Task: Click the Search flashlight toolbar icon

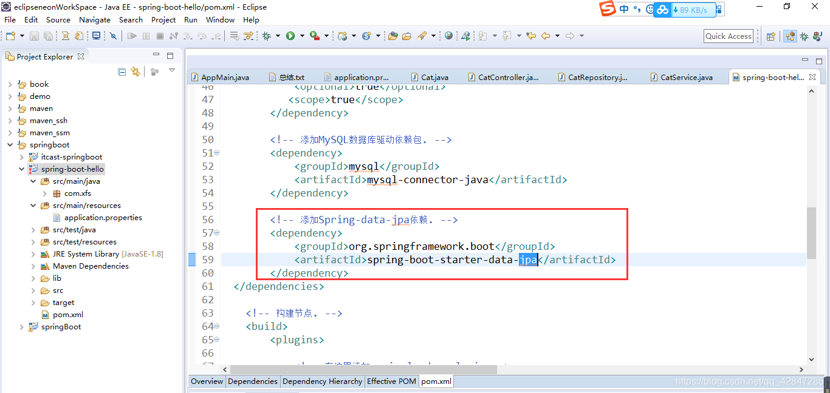Action: point(422,36)
